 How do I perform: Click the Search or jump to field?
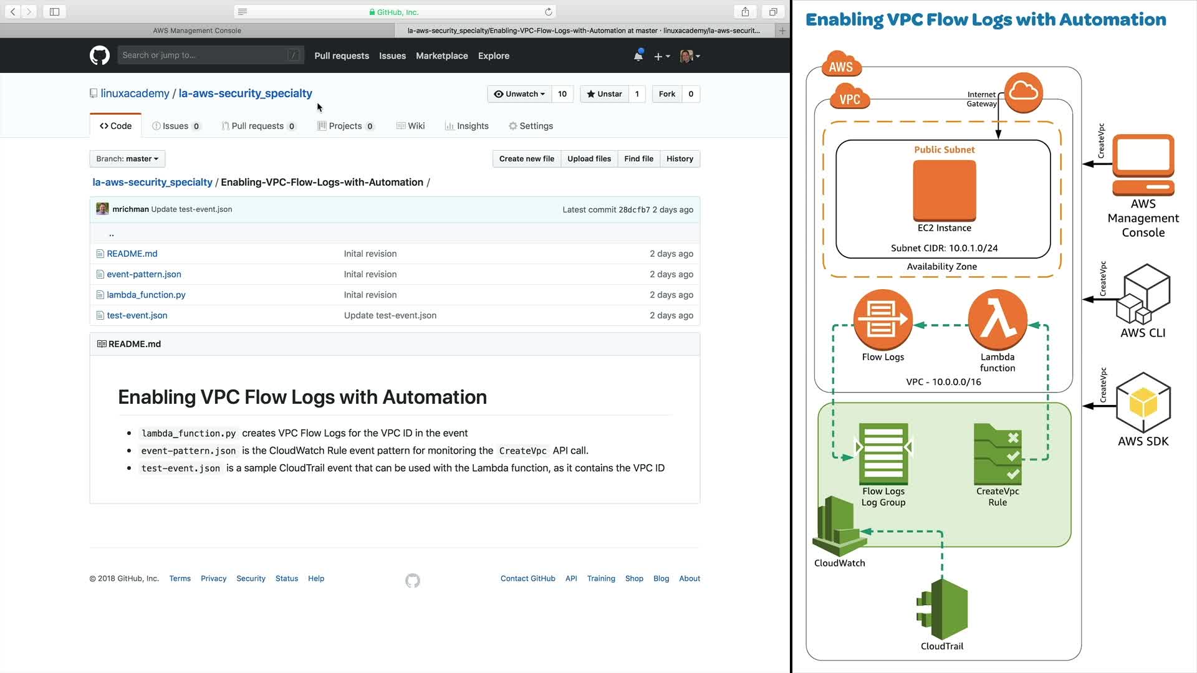click(204, 55)
